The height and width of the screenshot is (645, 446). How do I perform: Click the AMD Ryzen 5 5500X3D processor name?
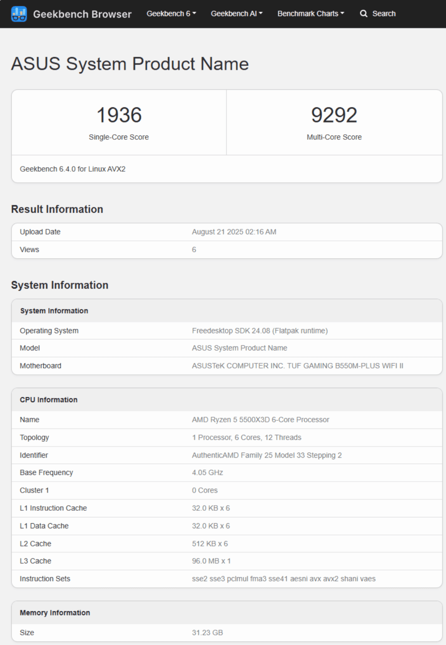coord(260,420)
